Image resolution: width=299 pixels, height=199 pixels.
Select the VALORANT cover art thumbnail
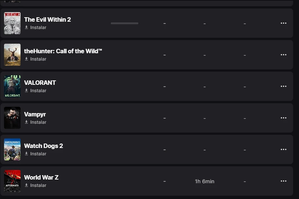click(x=12, y=86)
